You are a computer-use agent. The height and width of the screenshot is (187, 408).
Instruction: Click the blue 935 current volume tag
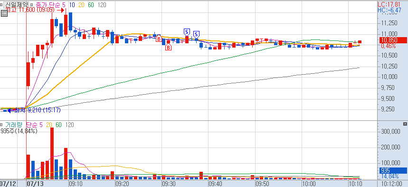coord(393,170)
